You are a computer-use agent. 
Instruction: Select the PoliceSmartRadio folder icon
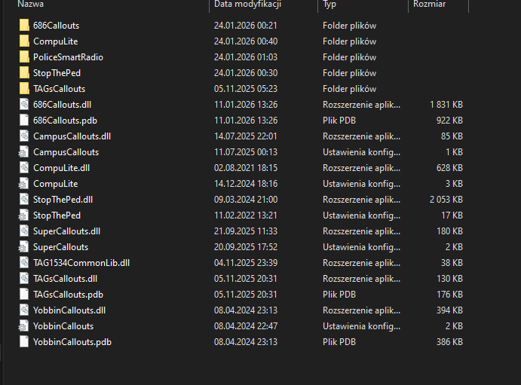pos(26,57)
